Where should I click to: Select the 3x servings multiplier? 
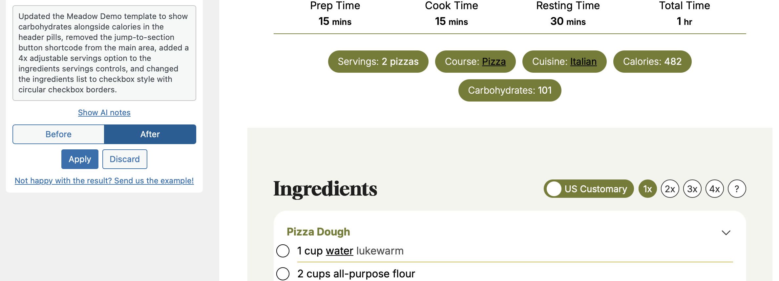point(692,189)
